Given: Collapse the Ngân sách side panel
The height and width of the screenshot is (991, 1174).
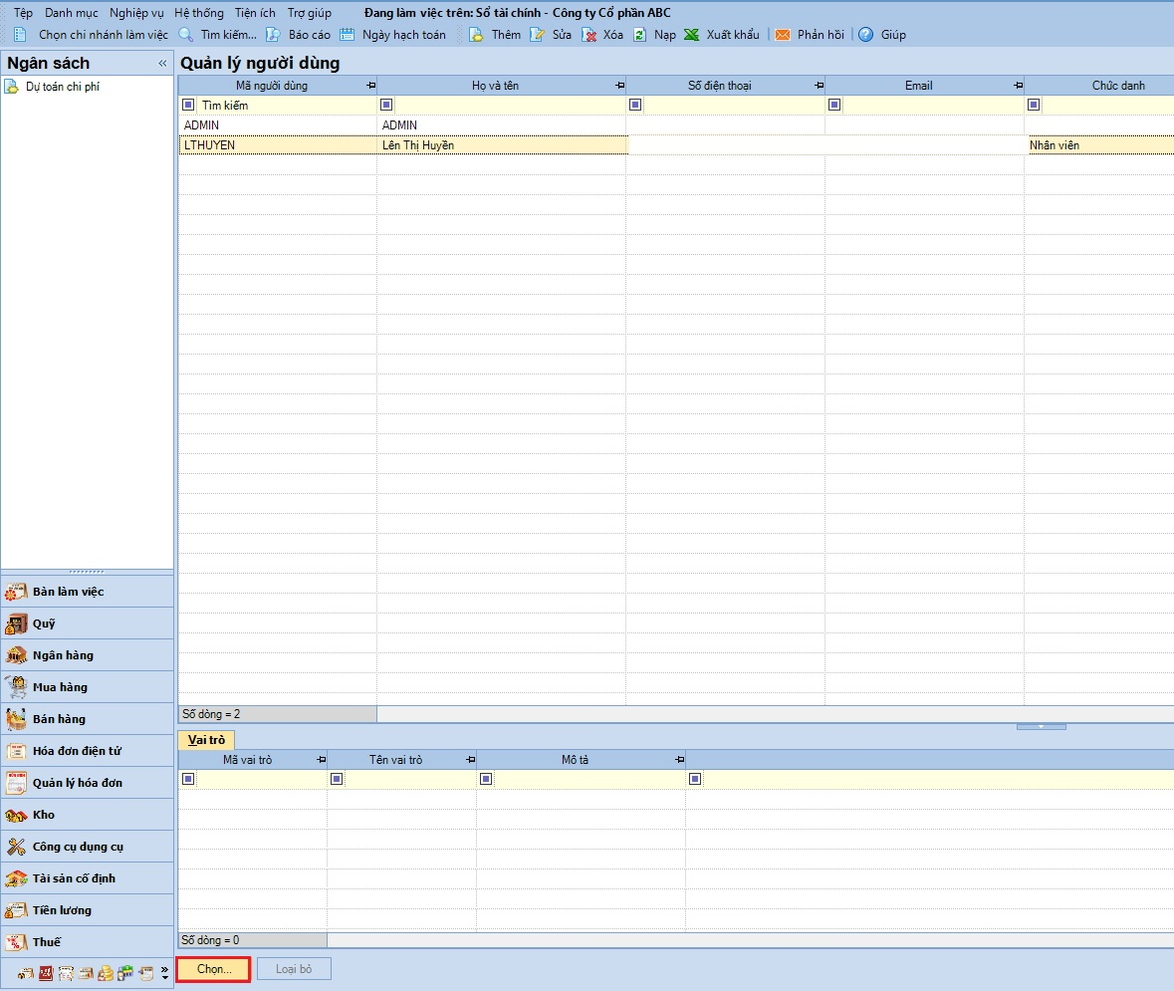Looking at the screenshot, I should 162,64.
